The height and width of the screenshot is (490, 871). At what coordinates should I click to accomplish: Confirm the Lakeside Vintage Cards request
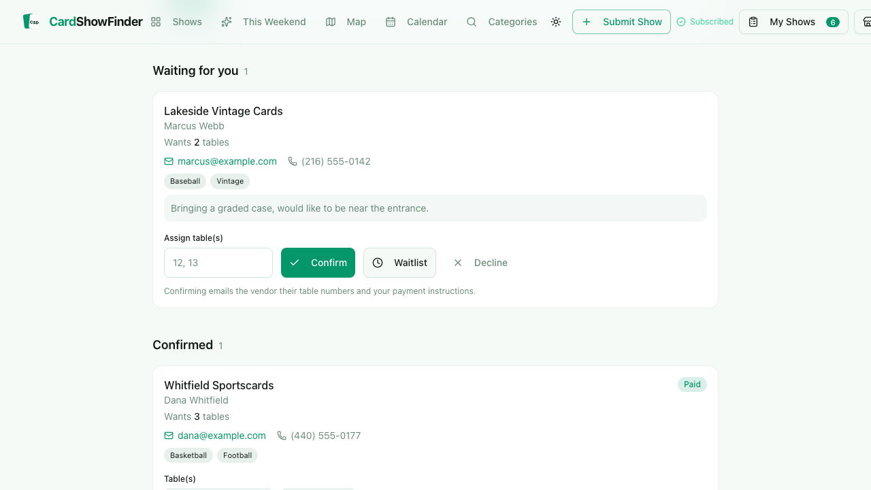tap(318, 263)
